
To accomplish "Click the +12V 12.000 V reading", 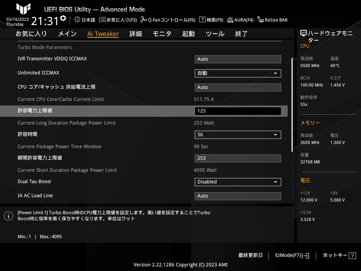I will (x=308, y=200).
